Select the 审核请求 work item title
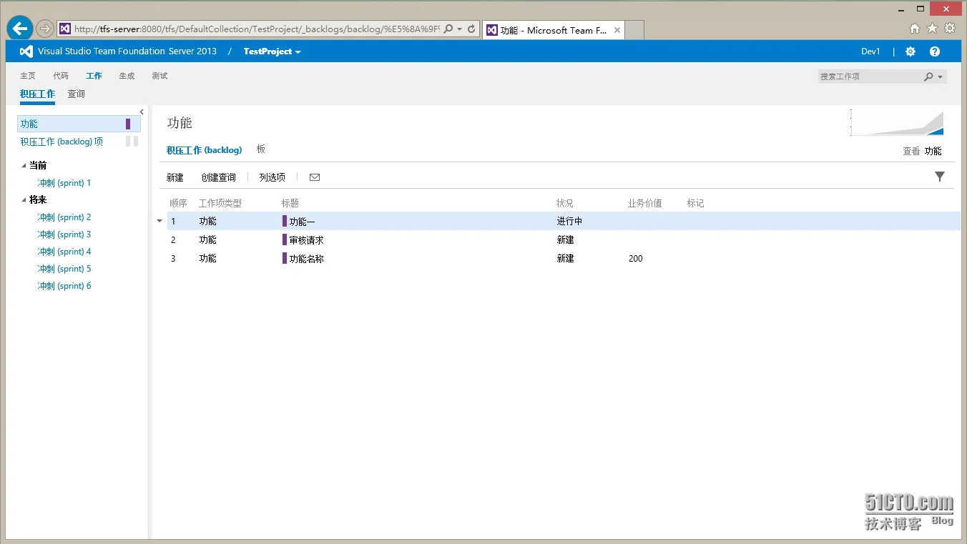Viewport: 967px width, 544px height. coord(307,240)
